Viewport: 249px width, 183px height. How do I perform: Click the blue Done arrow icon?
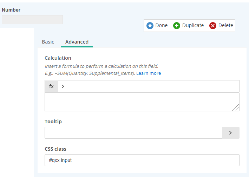pos(150,26)
